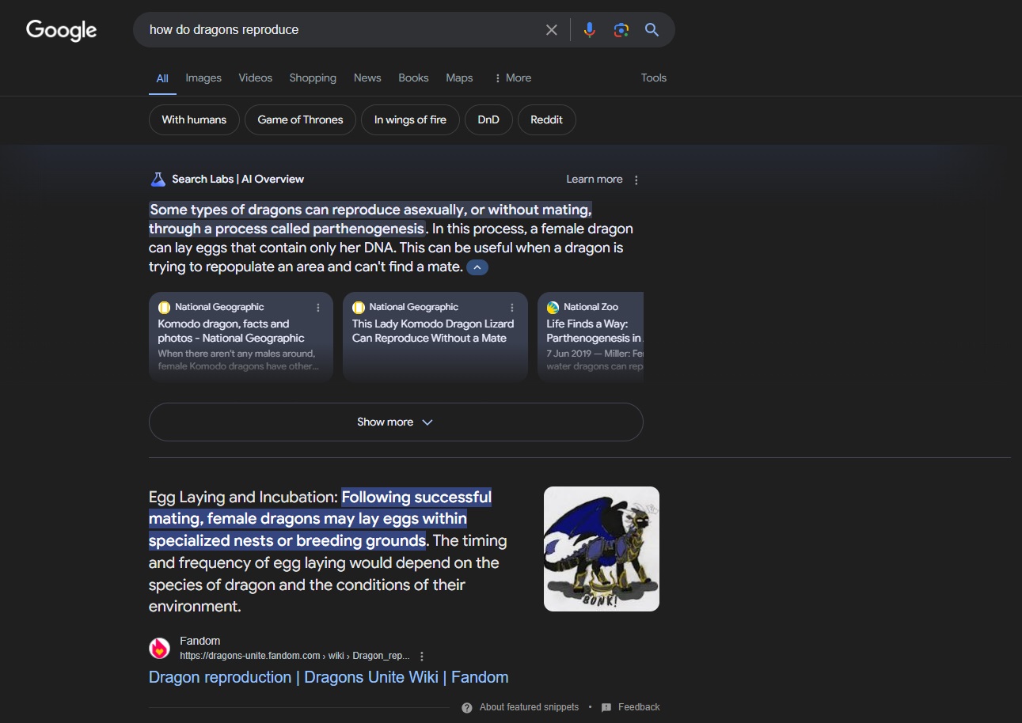Switch to the Shopping tab

[313, 78]
